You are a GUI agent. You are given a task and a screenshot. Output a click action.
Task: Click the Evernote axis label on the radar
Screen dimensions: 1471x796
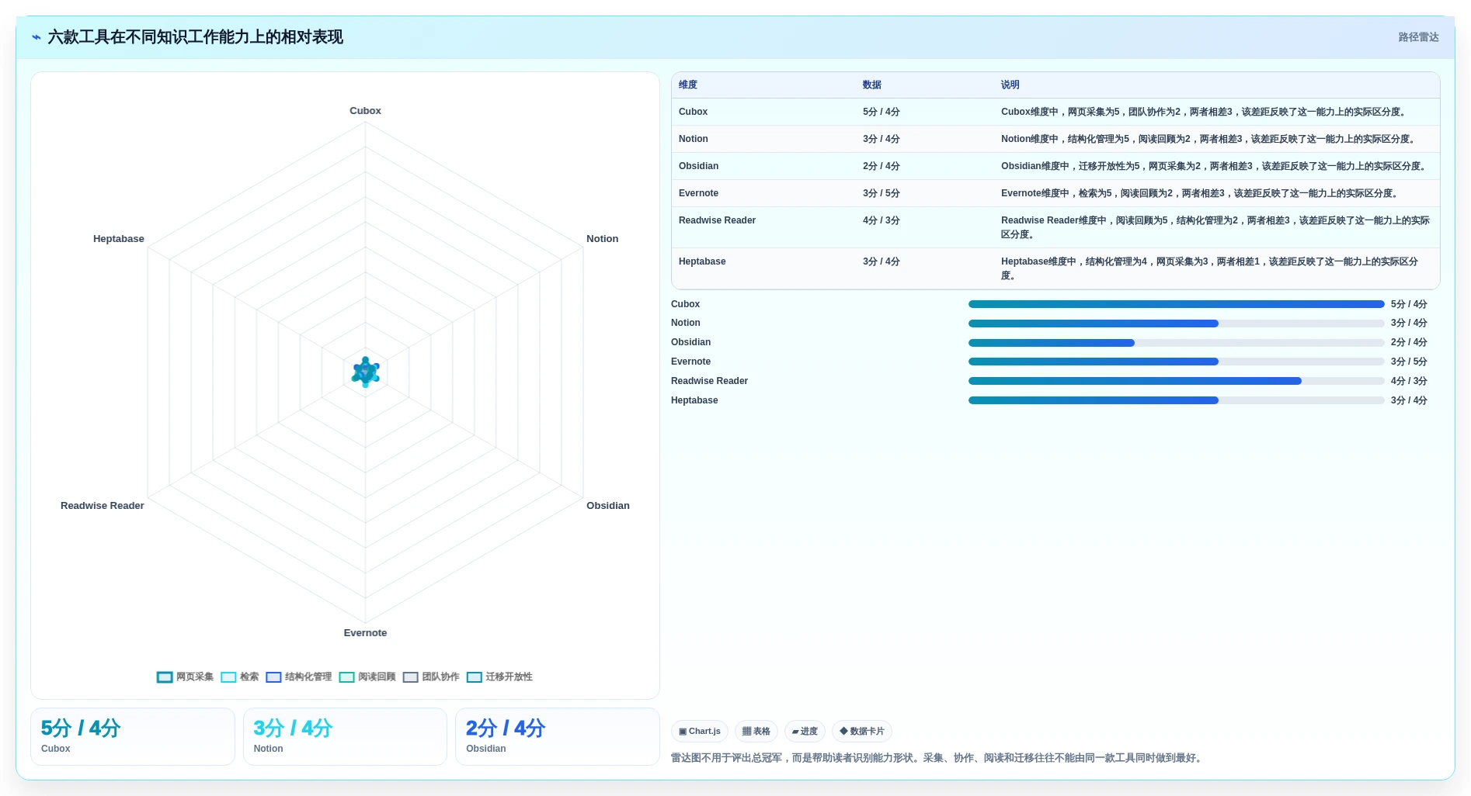coord(365,633)
